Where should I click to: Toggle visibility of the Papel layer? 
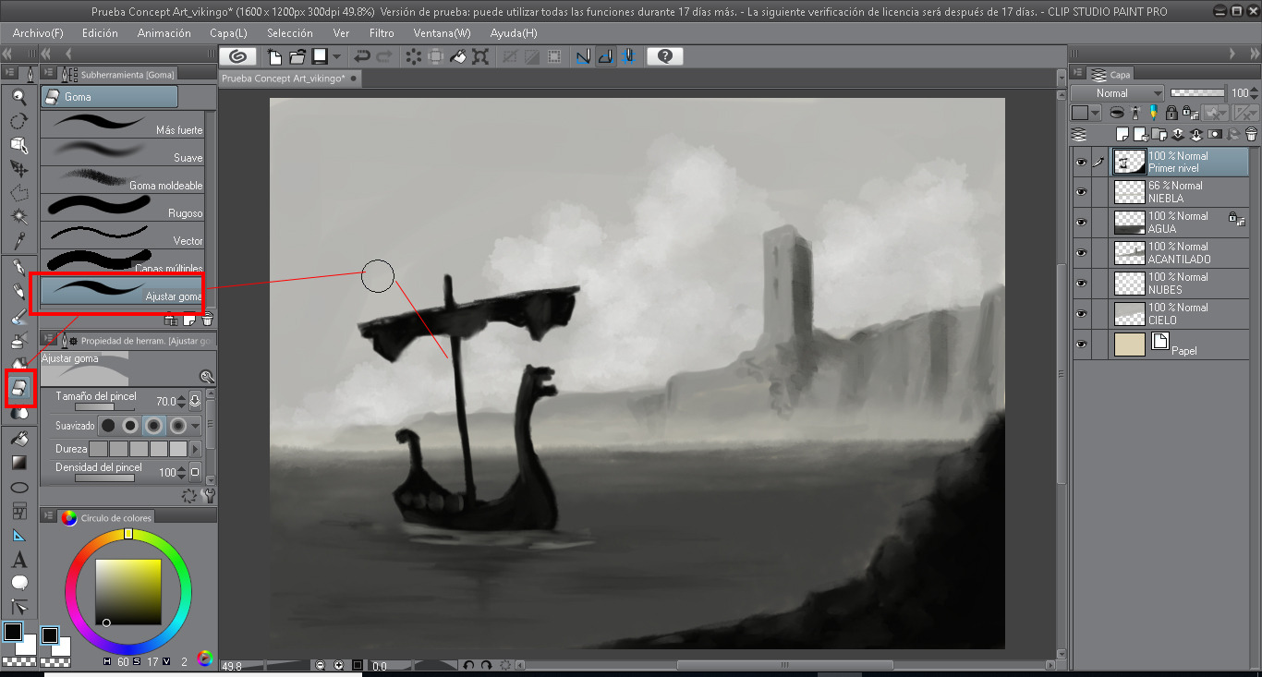coord(1082,345)
